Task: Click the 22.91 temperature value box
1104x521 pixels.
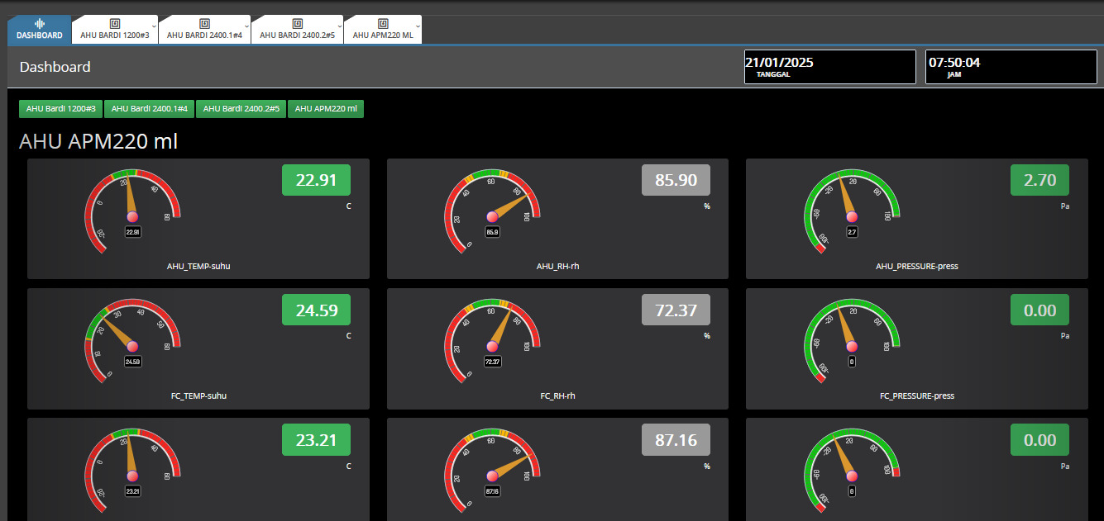Action: coord(316,180)
